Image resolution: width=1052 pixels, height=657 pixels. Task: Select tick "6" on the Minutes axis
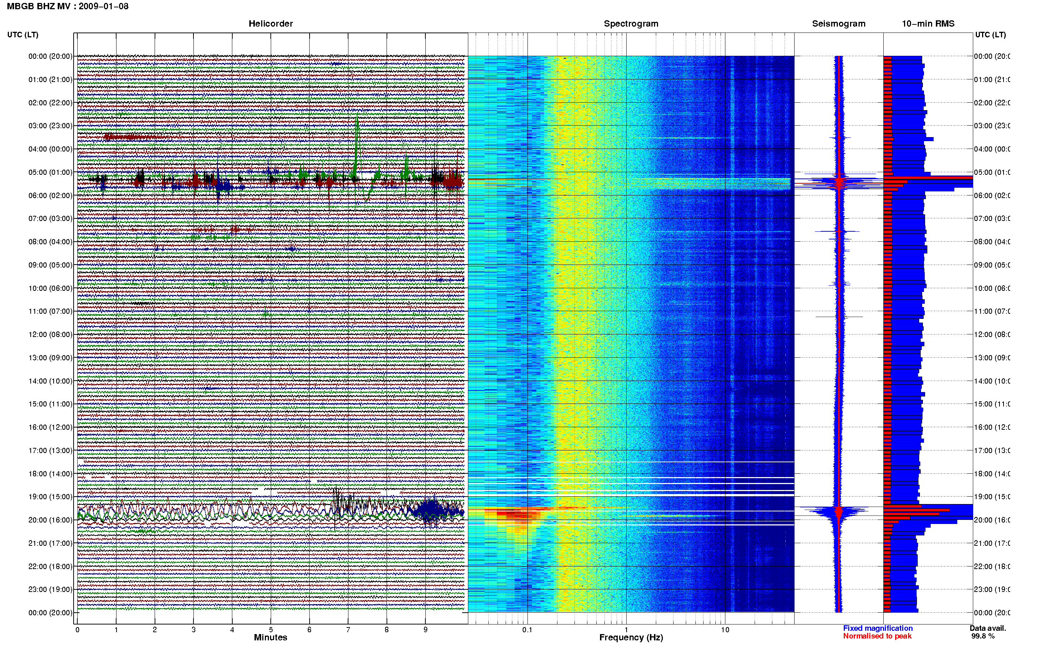(310, 630)
